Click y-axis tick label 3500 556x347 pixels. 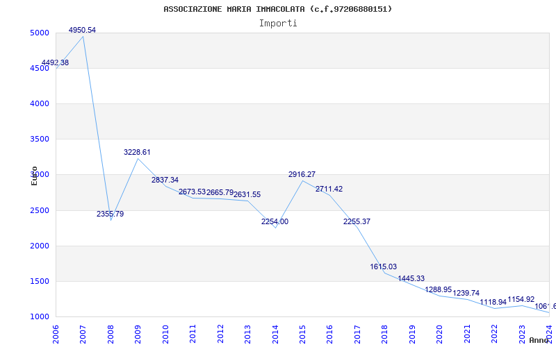(x=40, y=139)
